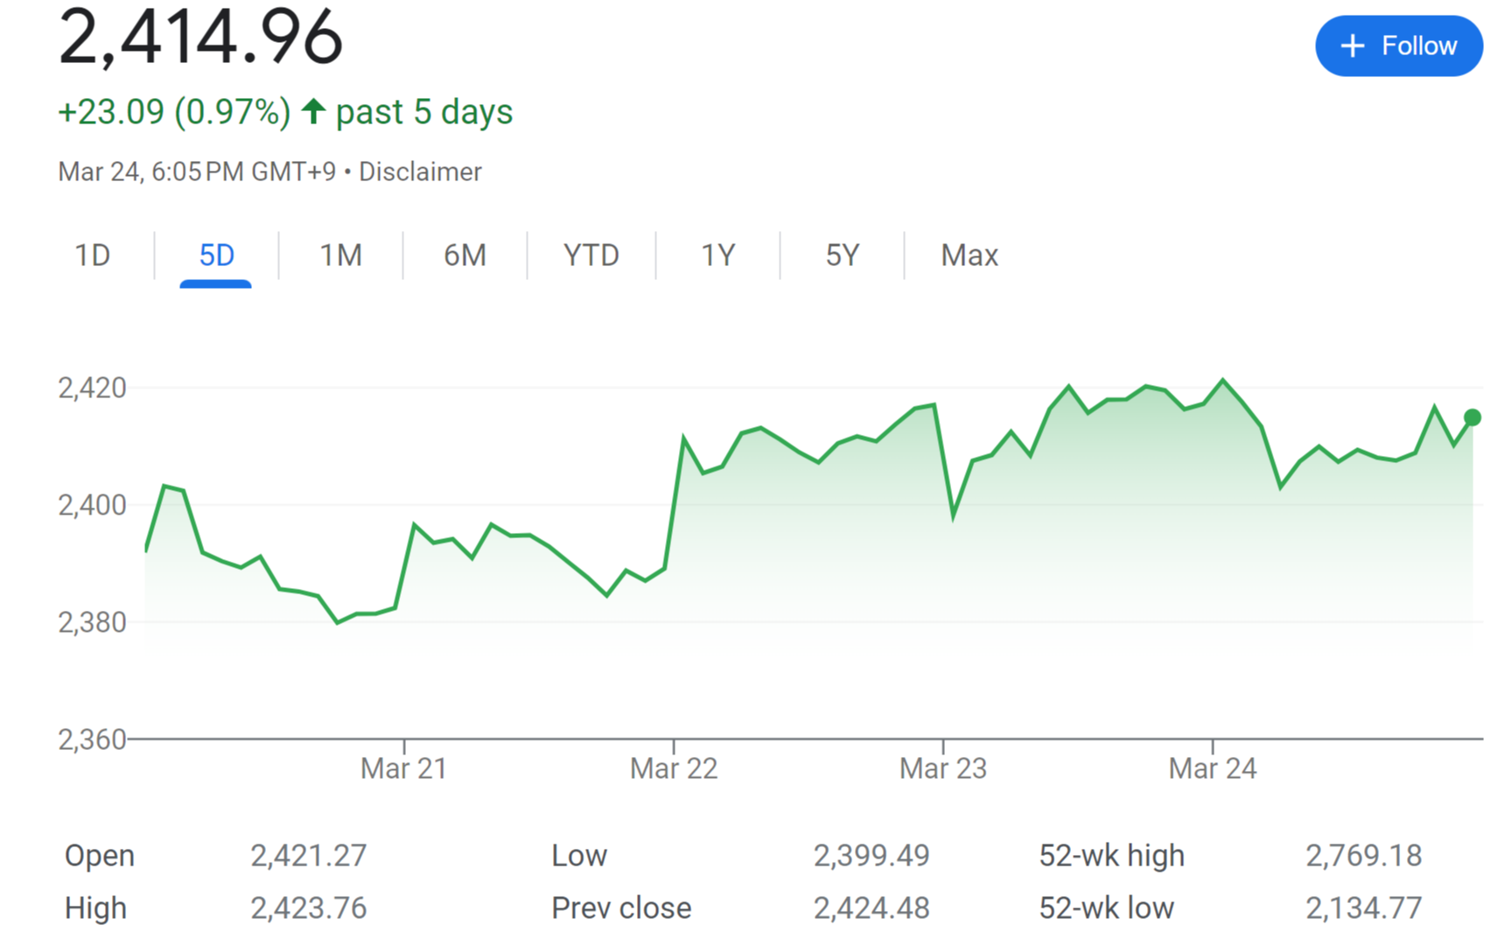Click the green endpoint dot on chart
Image resolution: width=1512 pixels, height=932 pixels.
pyautogui.click(x=1473, y=417)
